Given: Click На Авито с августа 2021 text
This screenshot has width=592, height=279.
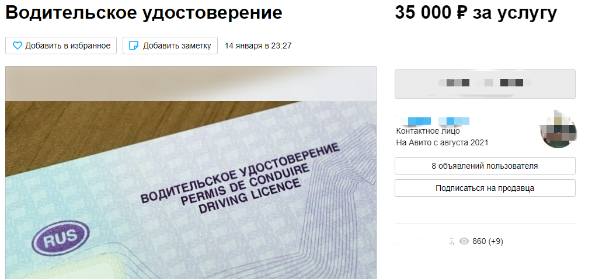Looking at the screenshot, I should 442,142.
